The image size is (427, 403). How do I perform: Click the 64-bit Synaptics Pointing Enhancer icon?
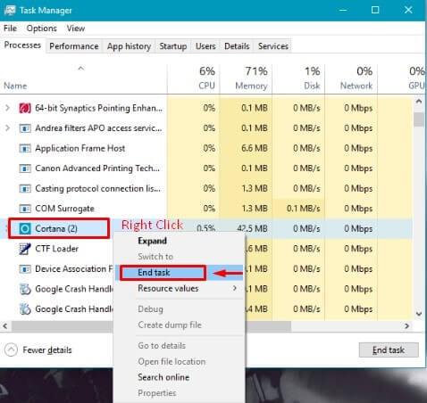click(x=25, y=108)
